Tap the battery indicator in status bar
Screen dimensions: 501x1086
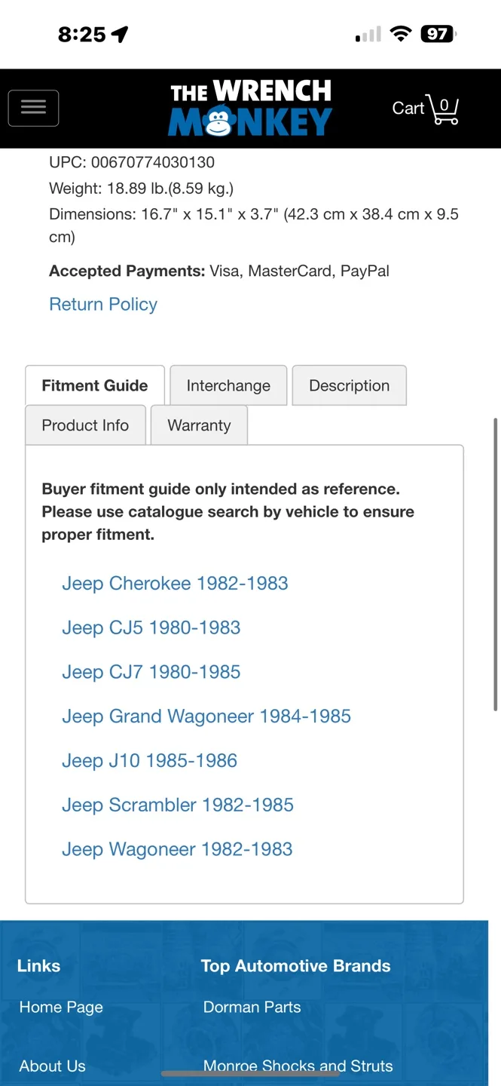(438, 34)
